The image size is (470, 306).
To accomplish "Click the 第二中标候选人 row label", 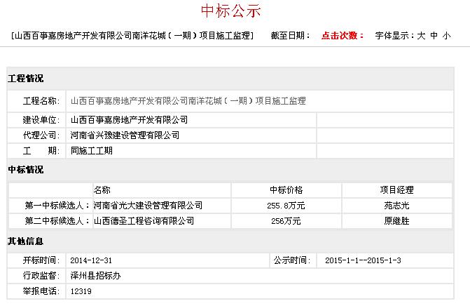I will 57,221.
